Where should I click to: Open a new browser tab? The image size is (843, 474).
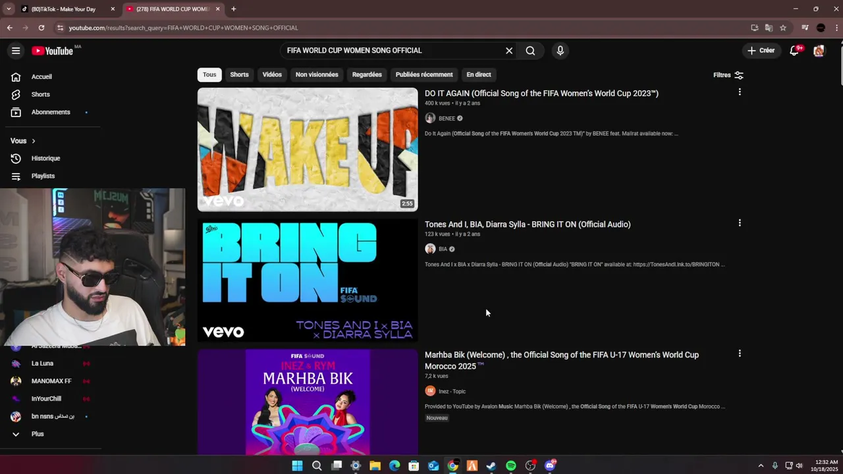point(233,9)
